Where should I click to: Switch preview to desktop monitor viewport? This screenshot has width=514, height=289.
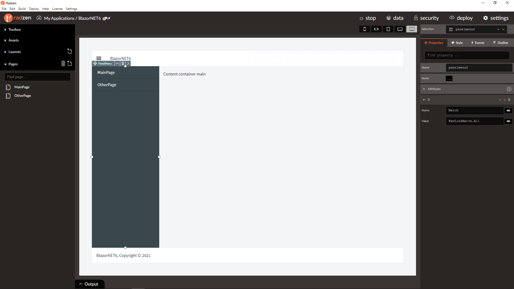pos(412,29)
